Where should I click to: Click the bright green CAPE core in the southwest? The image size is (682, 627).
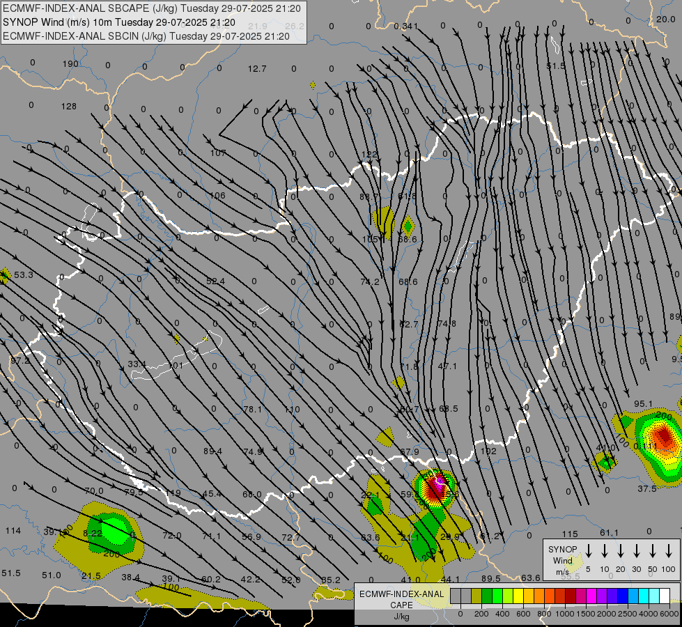point(116,532)
